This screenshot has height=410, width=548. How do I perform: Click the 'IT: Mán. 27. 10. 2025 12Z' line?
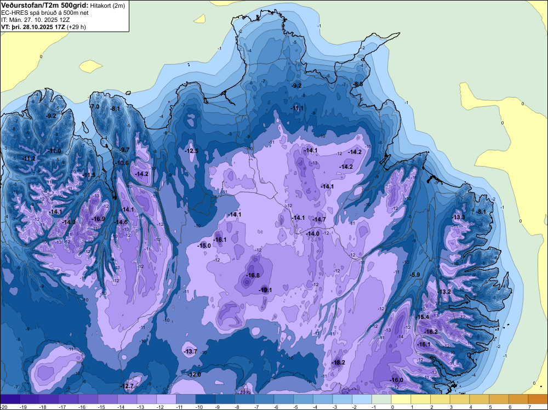pyautogui.click(x=36, y=20)
